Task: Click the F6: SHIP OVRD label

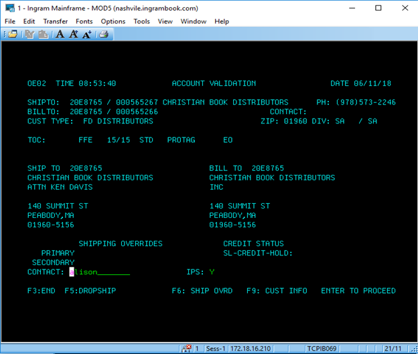Action: [x=202, y=291]
